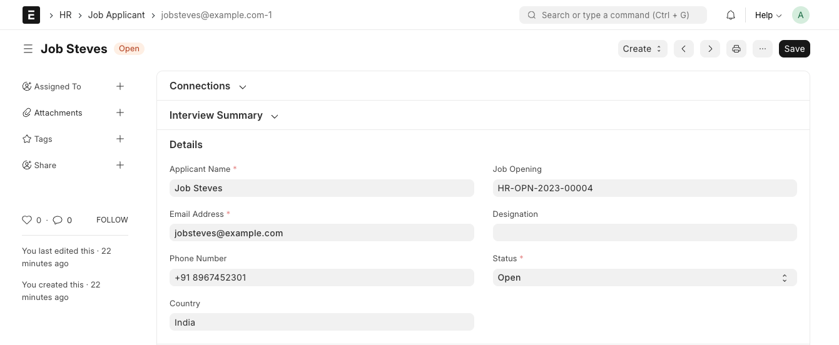The width and height of the screenshot is (839, 345).
Task: Add assignee with Assigned To plus
Action: click(x=120, y=86)
